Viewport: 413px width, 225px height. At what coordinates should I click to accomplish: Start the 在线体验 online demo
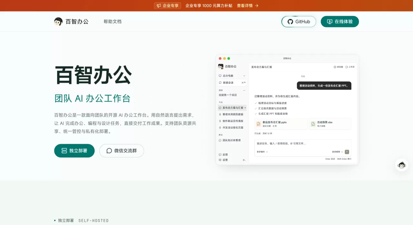coord(340,22)
